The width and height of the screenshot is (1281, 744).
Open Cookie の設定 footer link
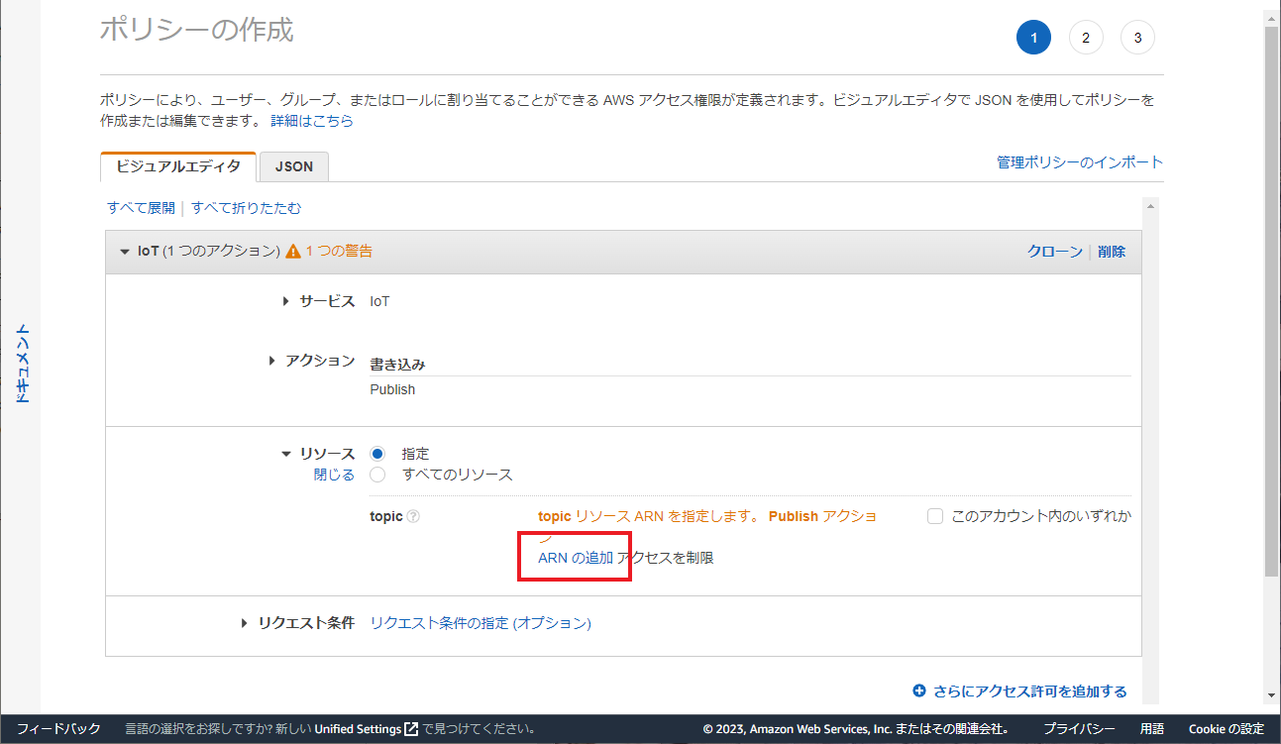(x=1227, y=729)
